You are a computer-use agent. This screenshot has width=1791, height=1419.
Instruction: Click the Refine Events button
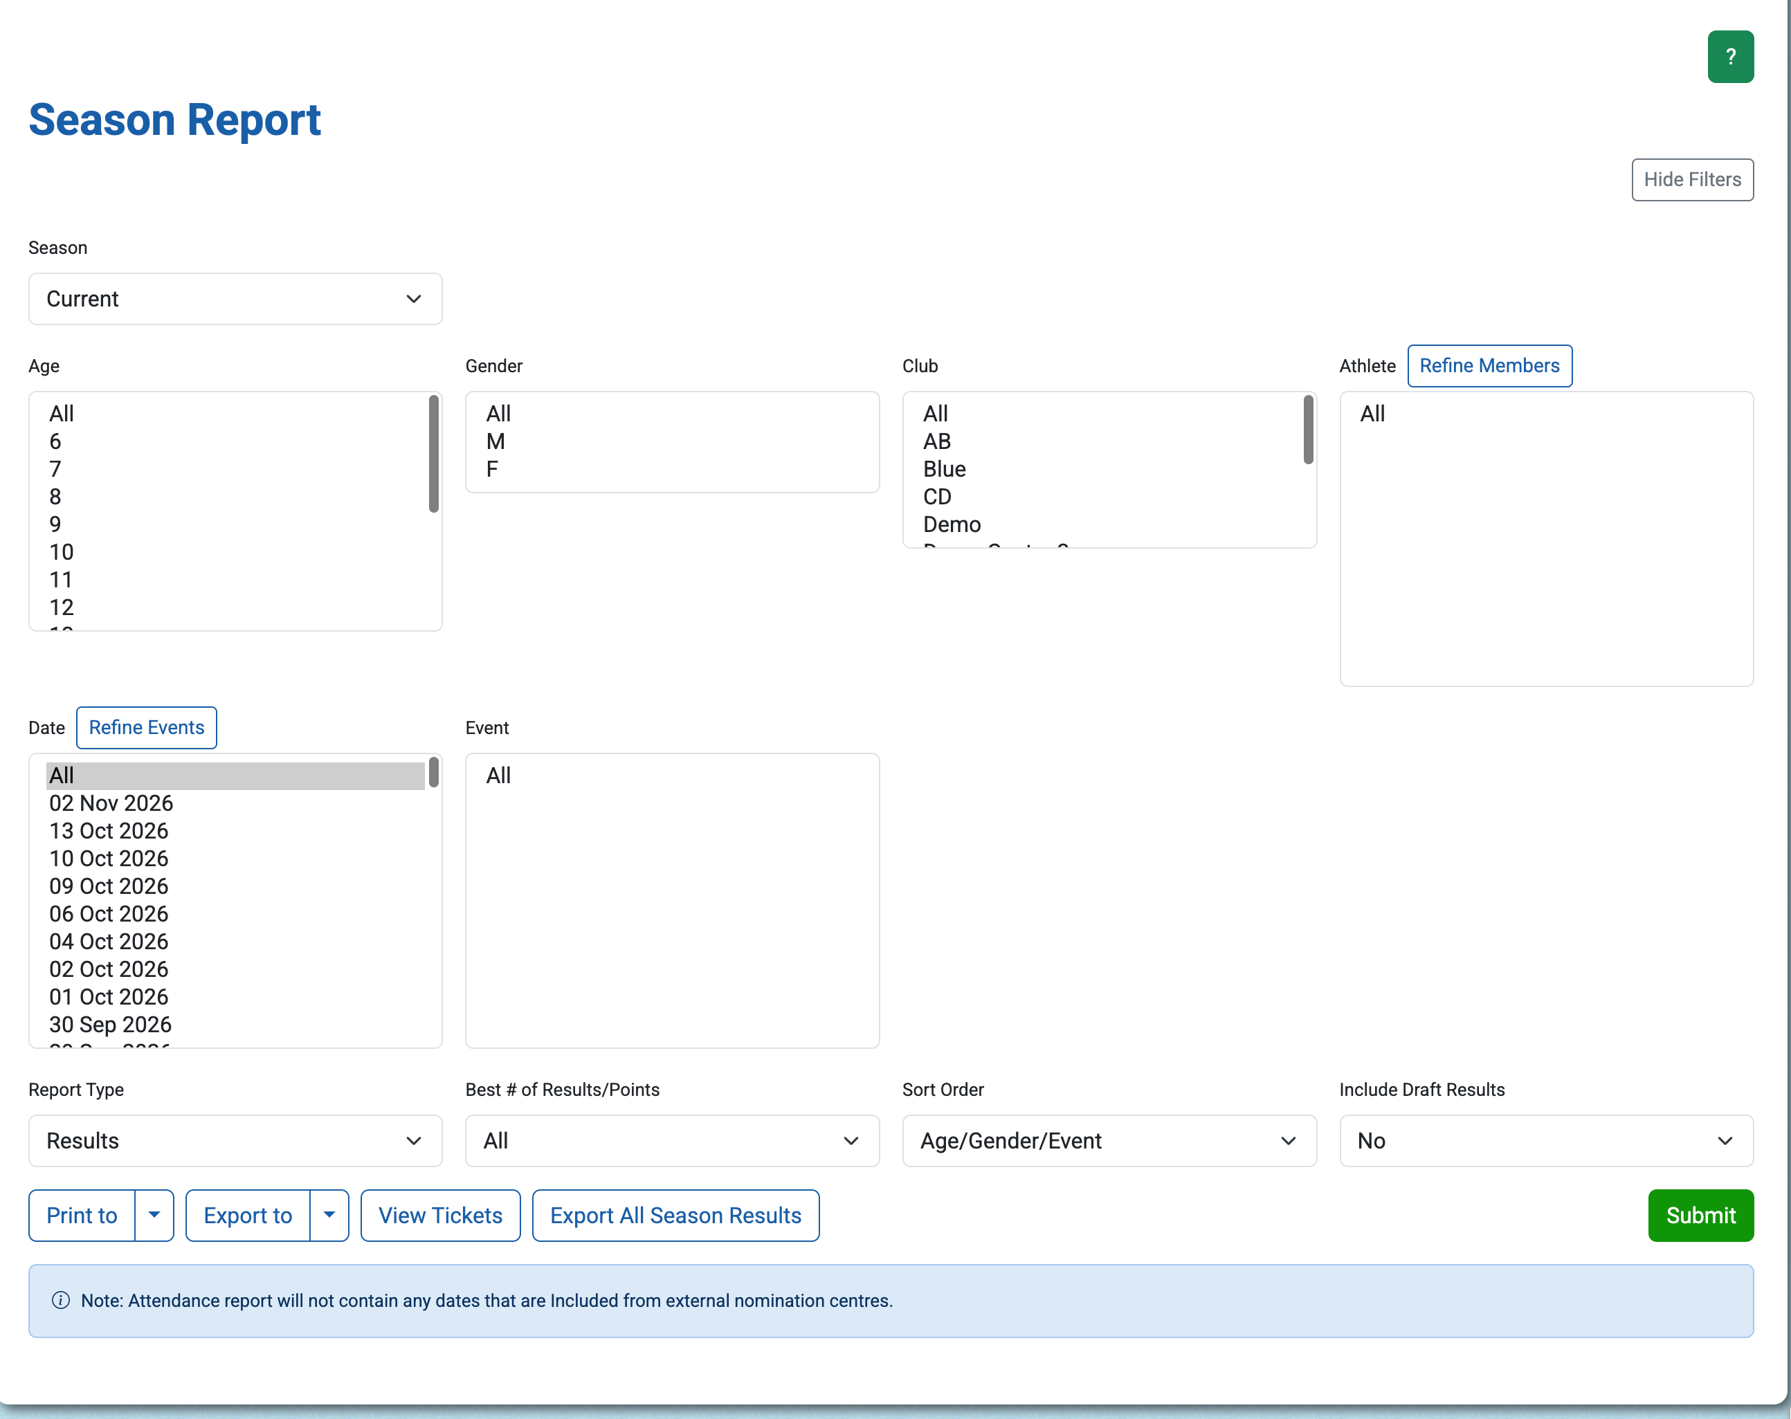click(146, 729)
